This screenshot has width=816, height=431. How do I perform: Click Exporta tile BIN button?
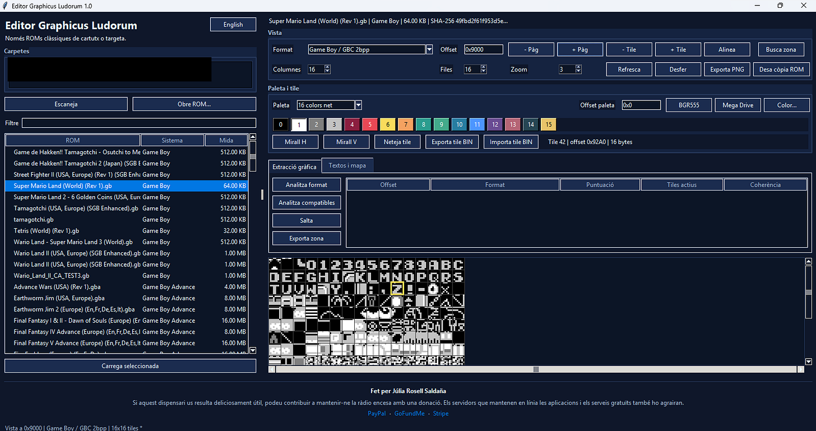[x=452, y=142]
